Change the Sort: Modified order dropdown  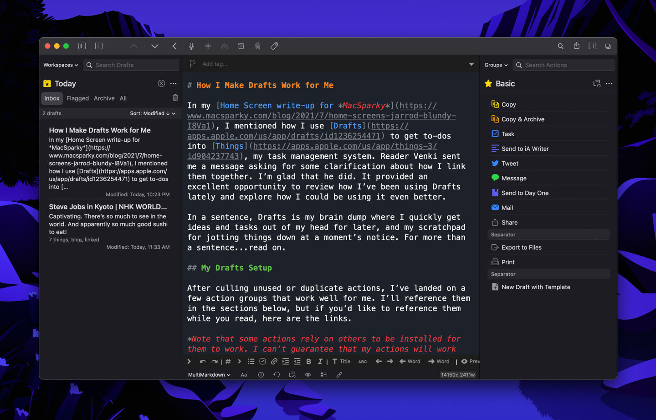pyautogui.click(x=153, y=113)
